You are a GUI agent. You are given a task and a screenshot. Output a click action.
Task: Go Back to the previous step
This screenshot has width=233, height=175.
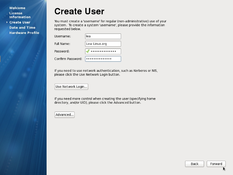tap(195, 164)
